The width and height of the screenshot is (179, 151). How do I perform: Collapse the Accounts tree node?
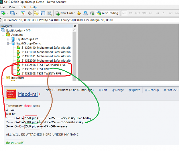3,35
